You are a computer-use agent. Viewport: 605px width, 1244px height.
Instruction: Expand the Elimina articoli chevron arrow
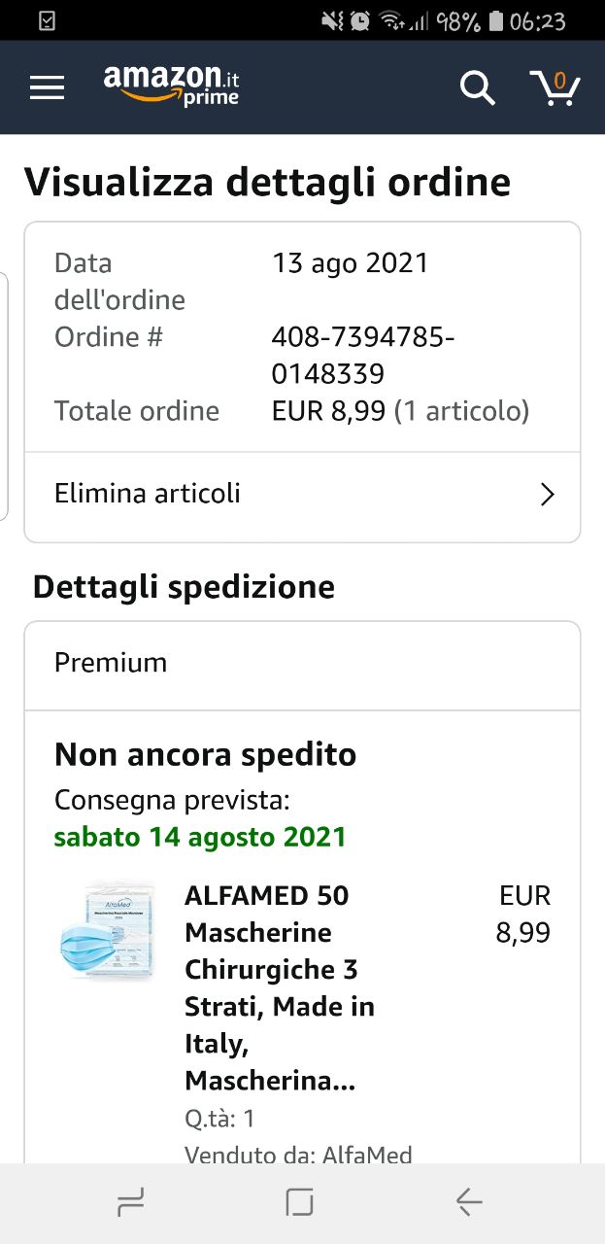[x=548, y=495]
